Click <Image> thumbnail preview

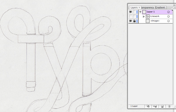coord(148,21)
